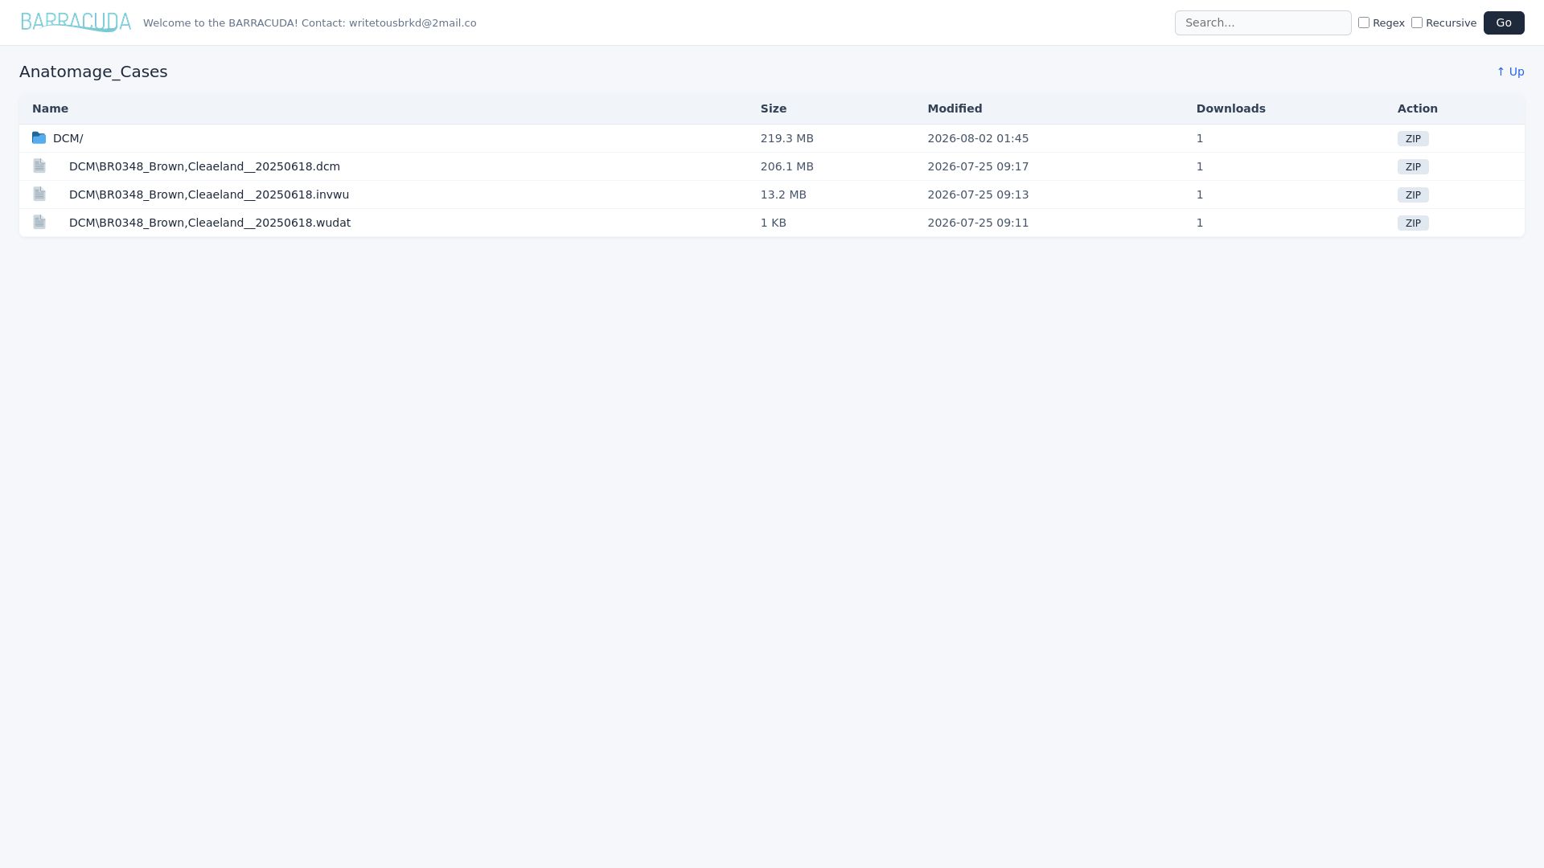
Task: Open the DCM/ folder link
Action: point(68,138)
